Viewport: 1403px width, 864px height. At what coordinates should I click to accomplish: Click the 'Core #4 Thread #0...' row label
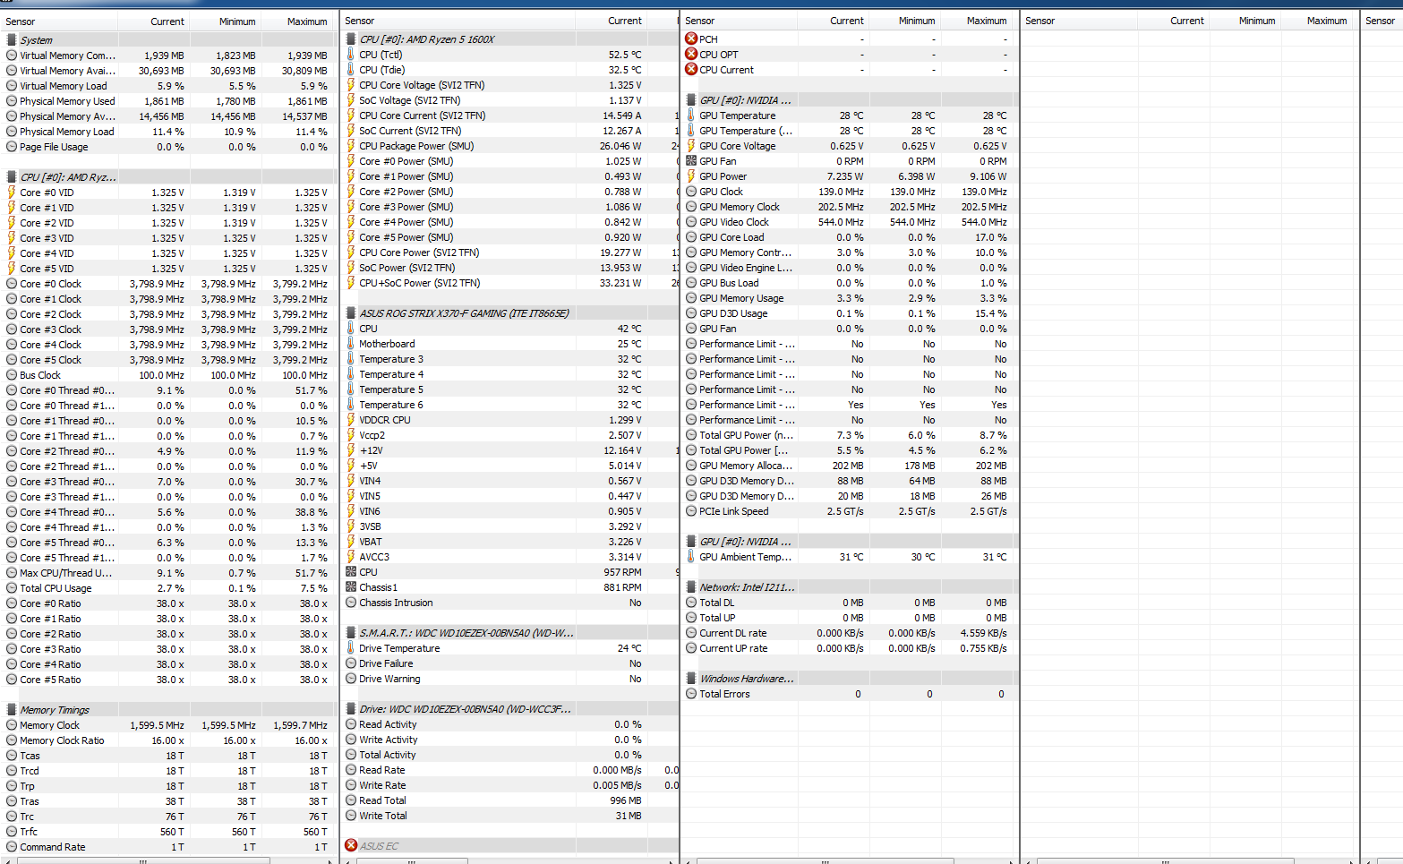click(67, 512)
